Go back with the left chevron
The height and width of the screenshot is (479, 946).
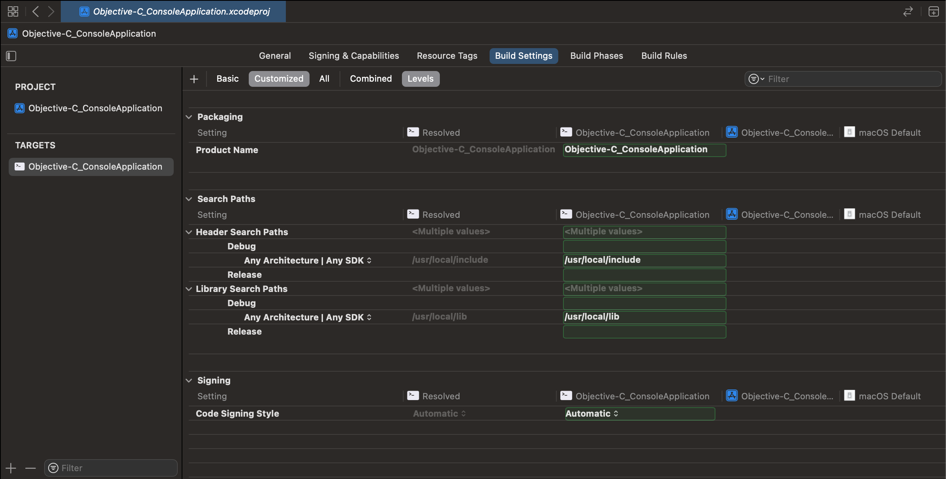coord(36,11)
